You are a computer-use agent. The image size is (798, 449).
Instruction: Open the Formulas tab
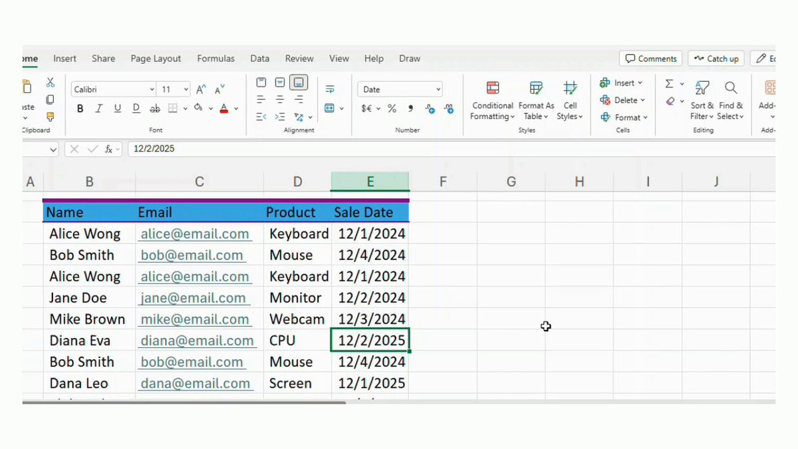(x=215, y=59)
